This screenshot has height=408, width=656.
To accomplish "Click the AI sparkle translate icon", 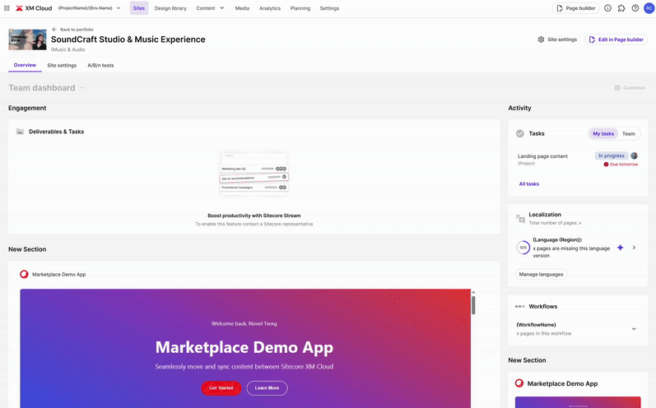I will pos(620,248).
